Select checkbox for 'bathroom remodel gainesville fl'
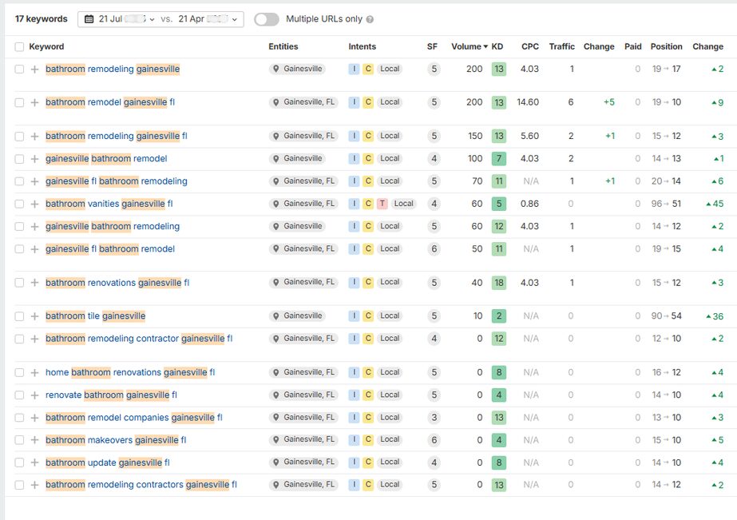 (19, 103)
